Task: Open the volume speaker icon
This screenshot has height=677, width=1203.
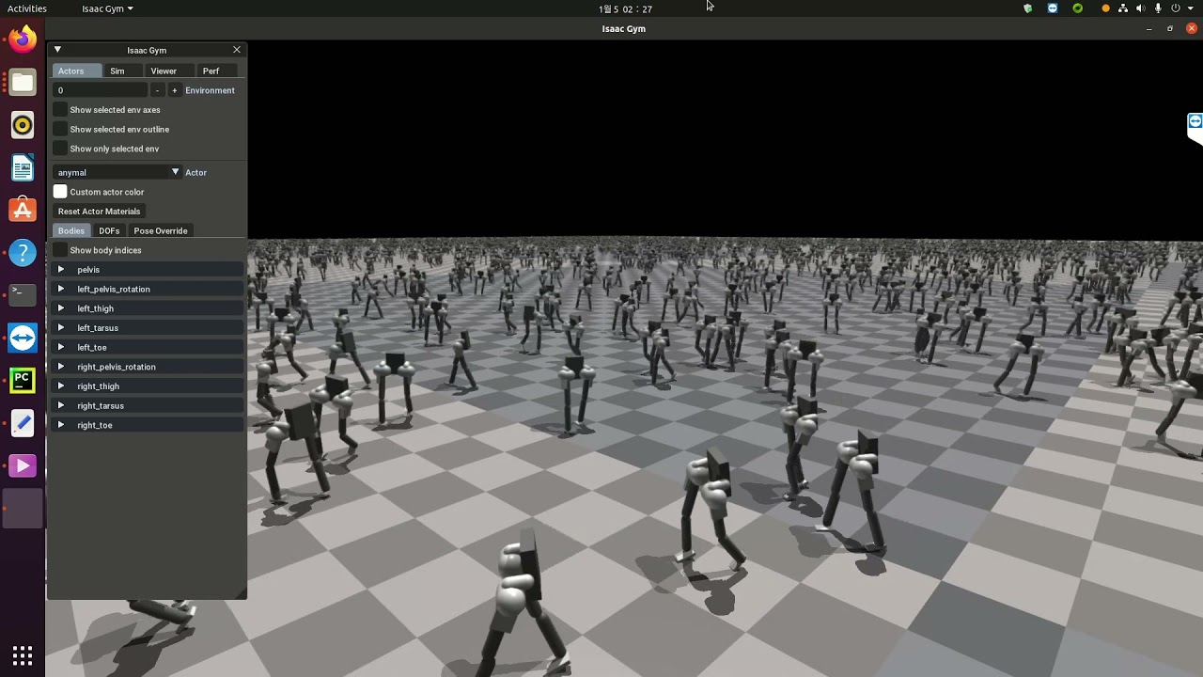Action: click(x=1141, y=8)
